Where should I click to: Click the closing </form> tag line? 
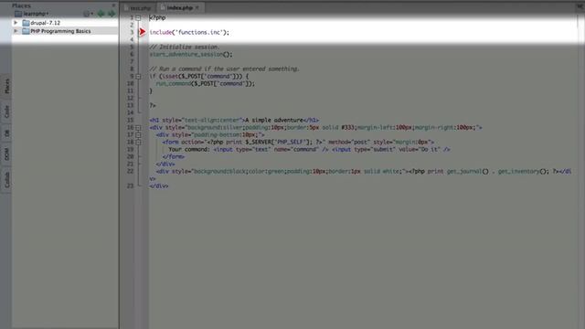coord(174,156)
